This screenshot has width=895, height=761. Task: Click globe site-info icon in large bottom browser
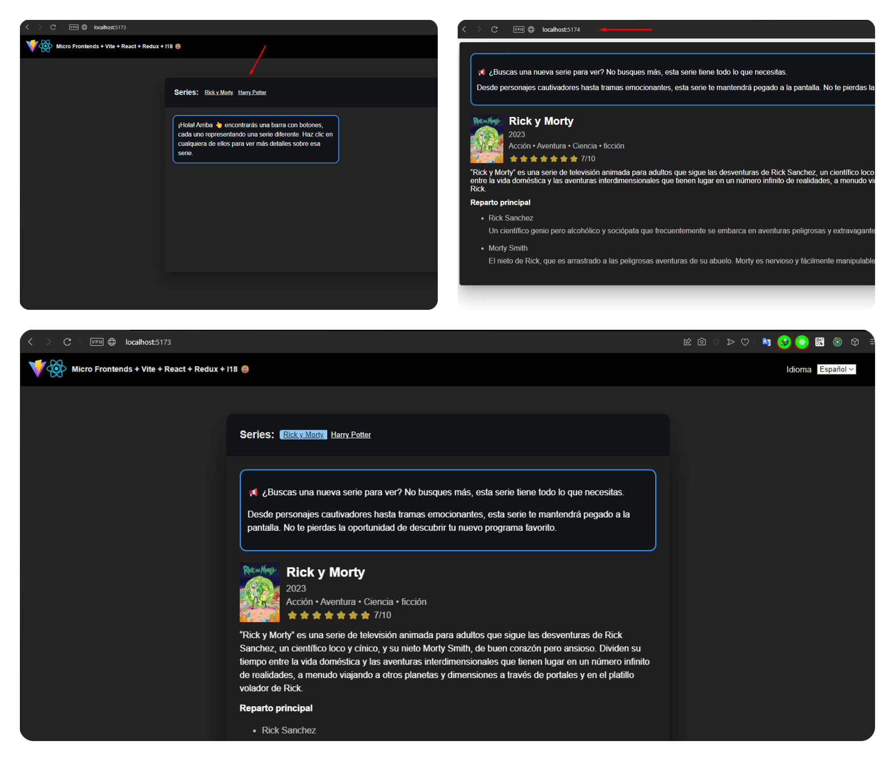point(112,342)
